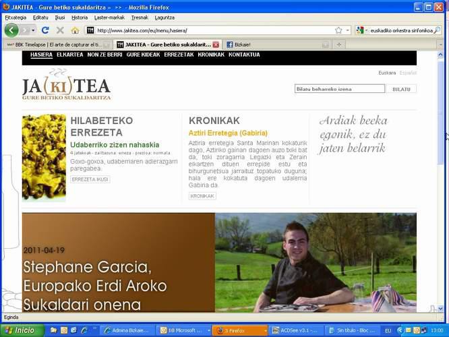The width and height of the screenshot is (449, 337).
Task: Switch to the Bizkaie! Facebook tab
Action: [x=277, y=44]
